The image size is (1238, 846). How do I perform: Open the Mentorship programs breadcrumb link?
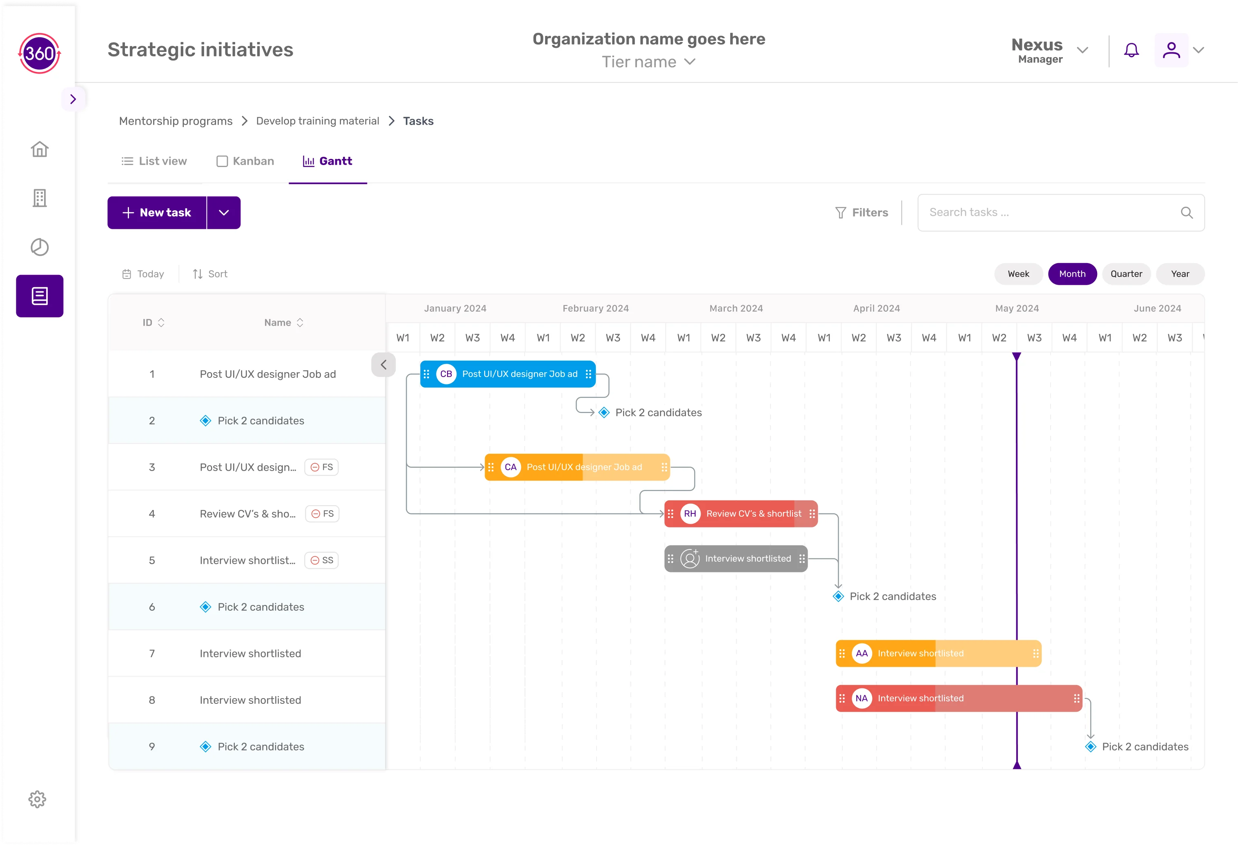[176, 121]
